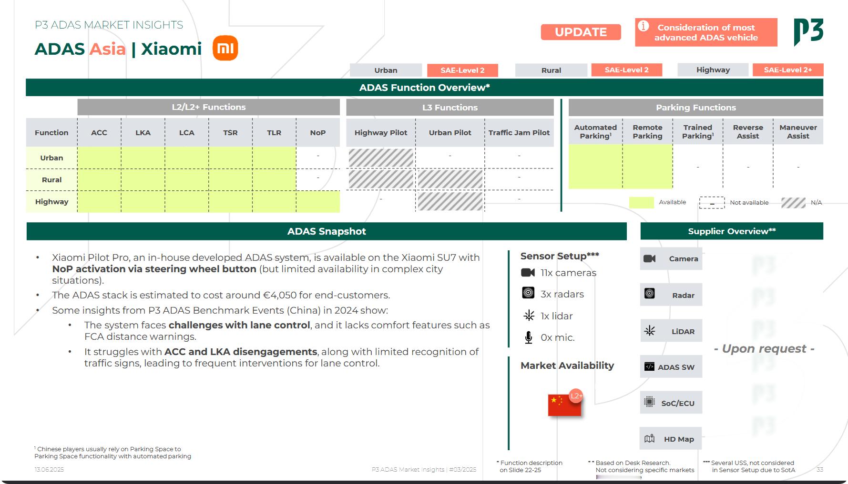Click the LCA column header

[187, 132]
